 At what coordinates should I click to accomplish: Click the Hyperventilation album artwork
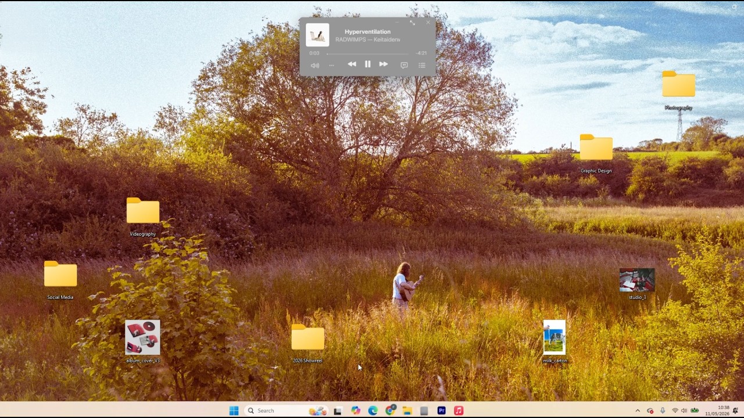tap(317, 35)
